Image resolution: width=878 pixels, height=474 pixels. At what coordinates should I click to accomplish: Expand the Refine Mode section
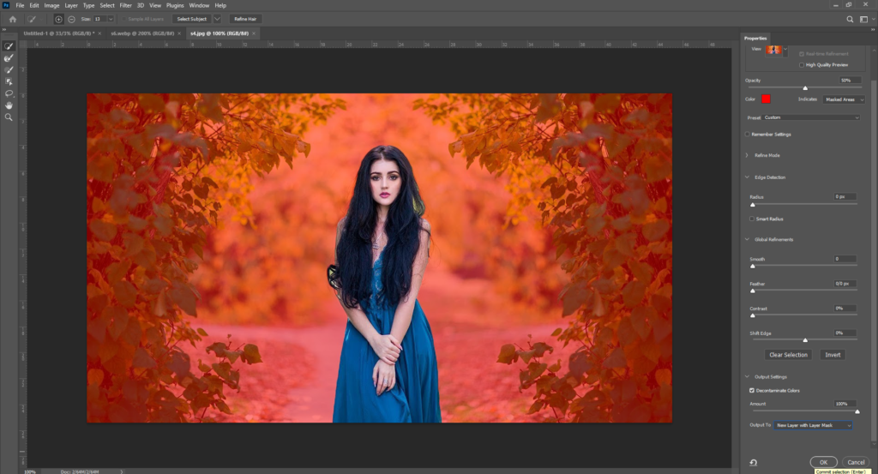(748, 155)
